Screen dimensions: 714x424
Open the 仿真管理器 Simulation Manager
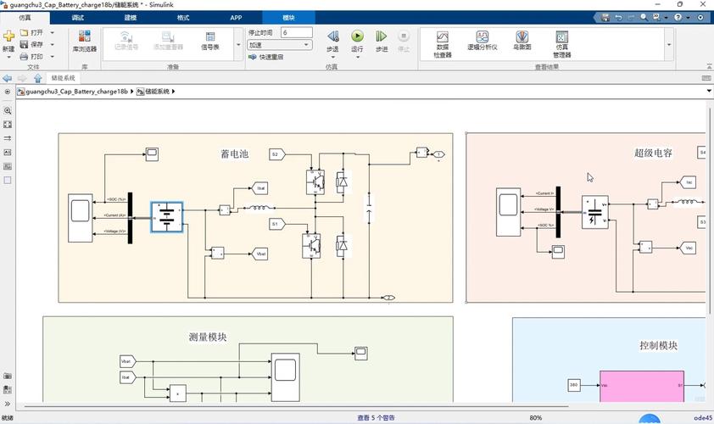561,43
